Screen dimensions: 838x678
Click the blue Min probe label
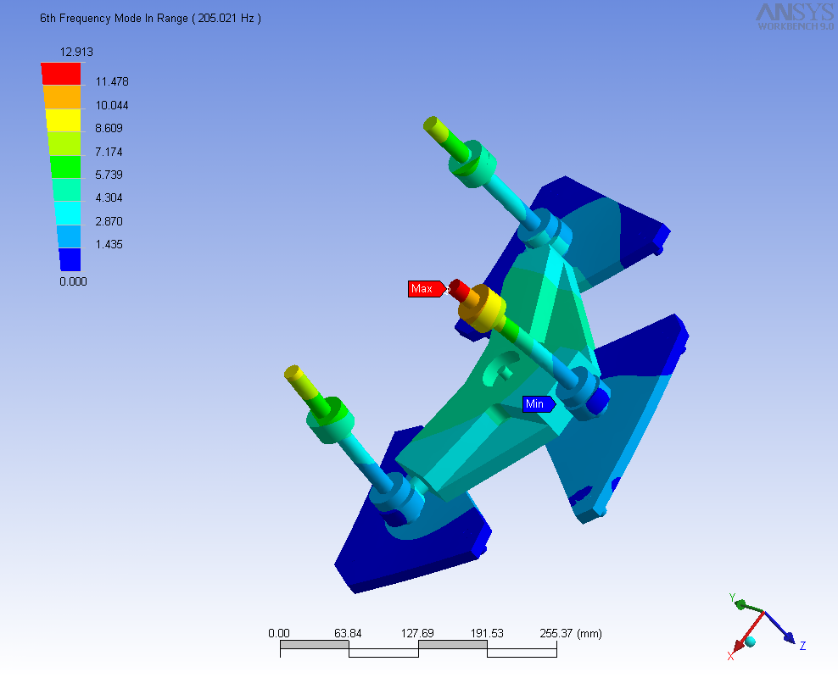pos(539,404)
